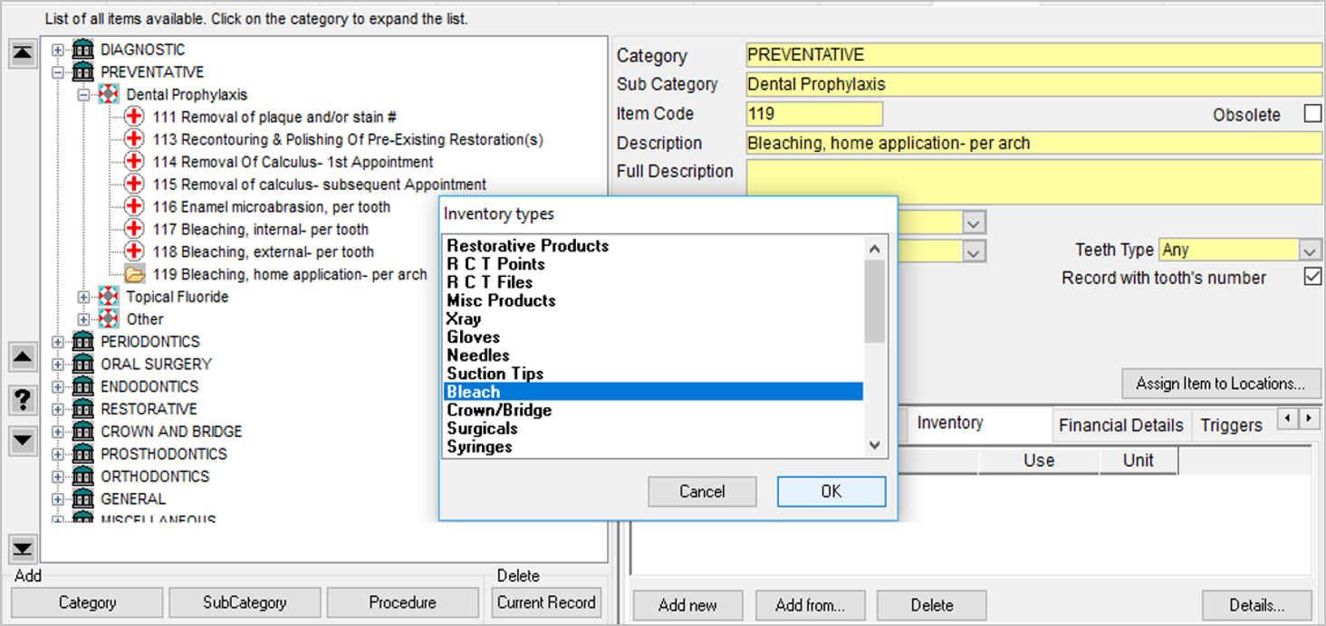This screenshot has width=1326, height=626.
Task: Click the jump-to-top arrow icon on left sidebar
Action: [23, 54]
